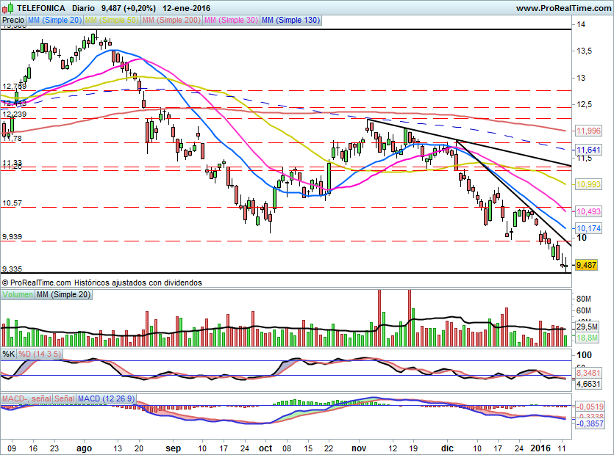Click the oct month label on time axis

point(265,448)
